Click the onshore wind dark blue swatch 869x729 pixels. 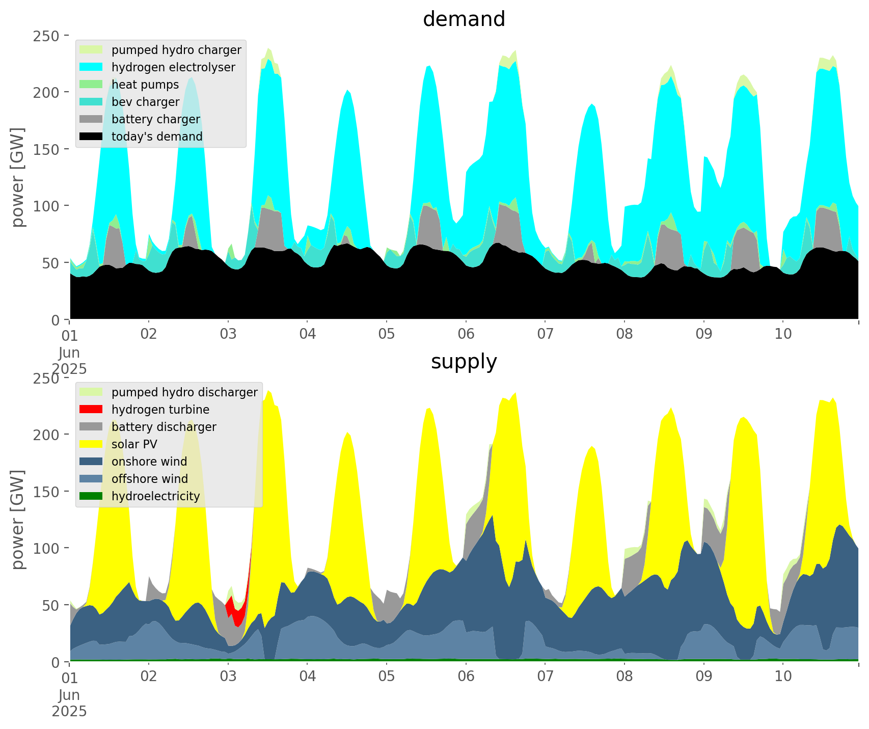click(x=92, y=461)
